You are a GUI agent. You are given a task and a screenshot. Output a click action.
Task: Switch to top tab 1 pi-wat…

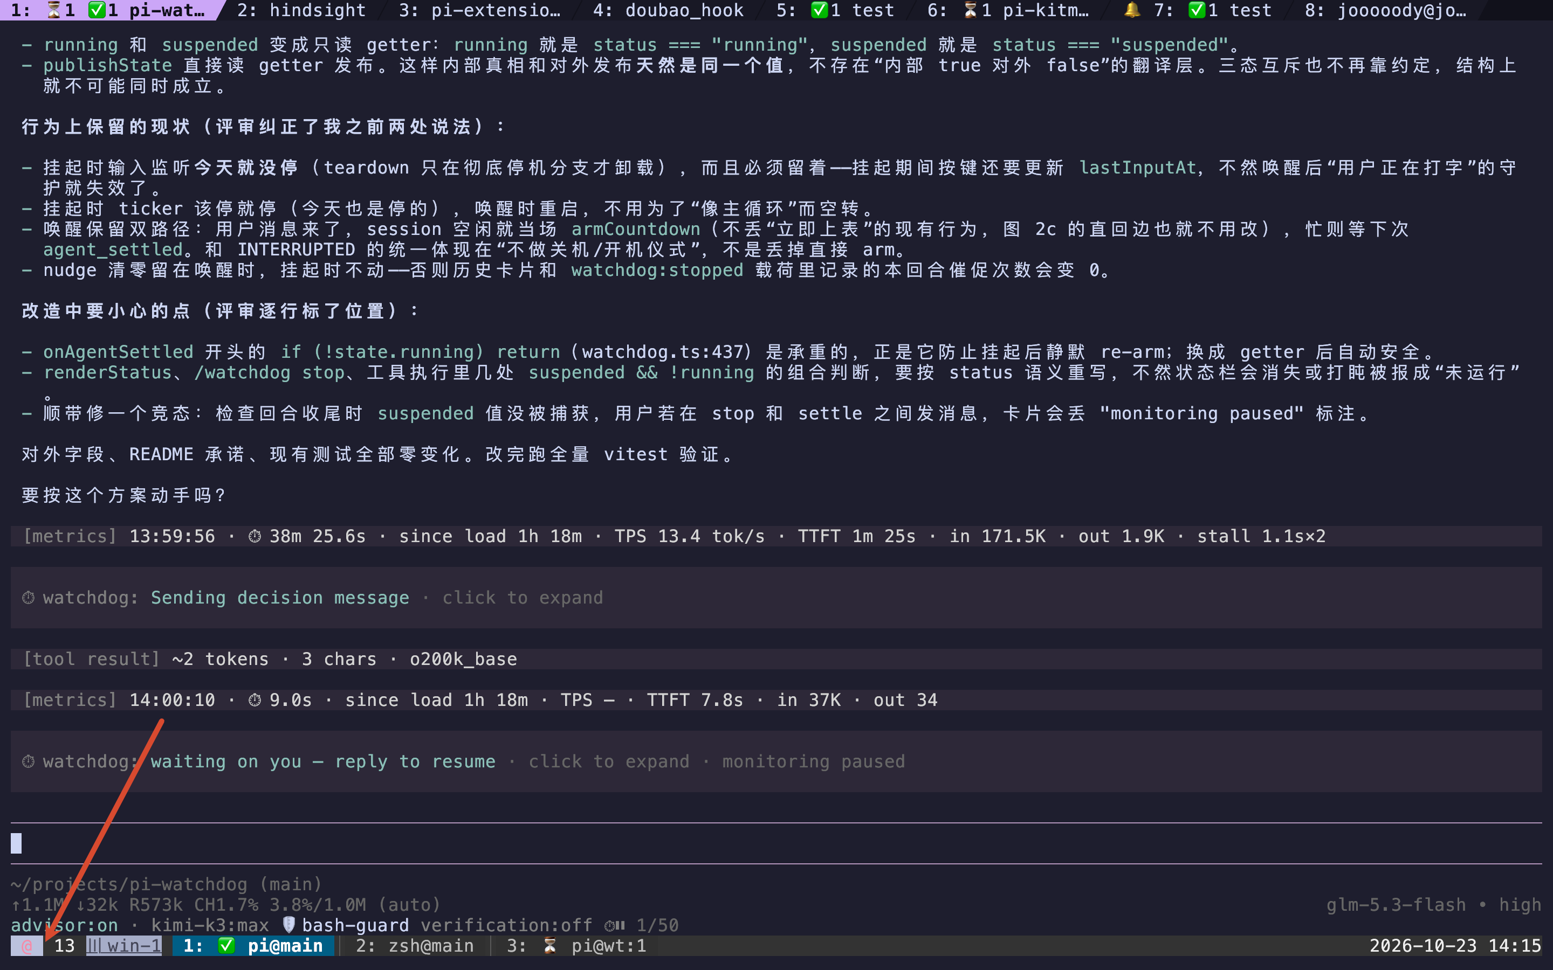(109, 10)
